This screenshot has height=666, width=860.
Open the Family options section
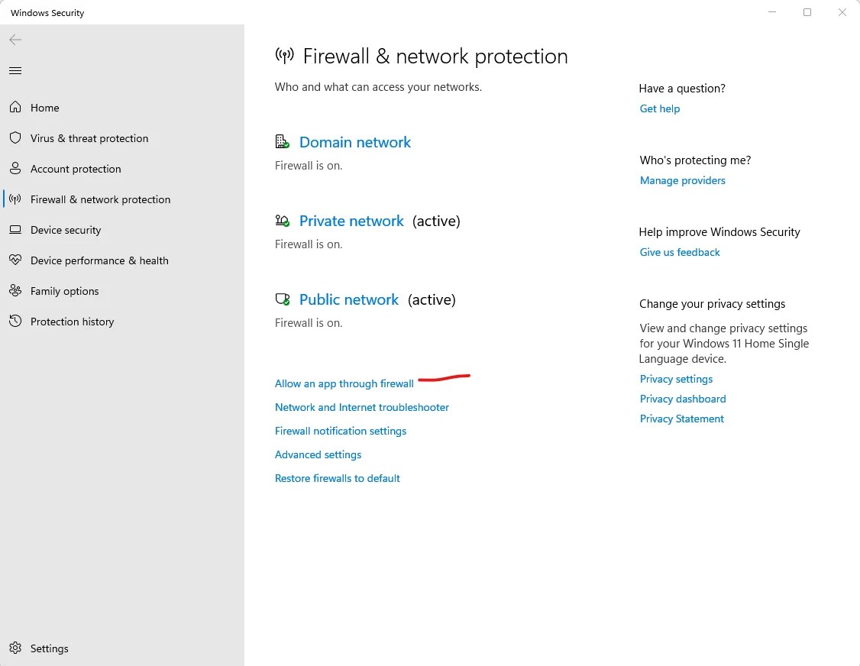(x=64, y=291)
